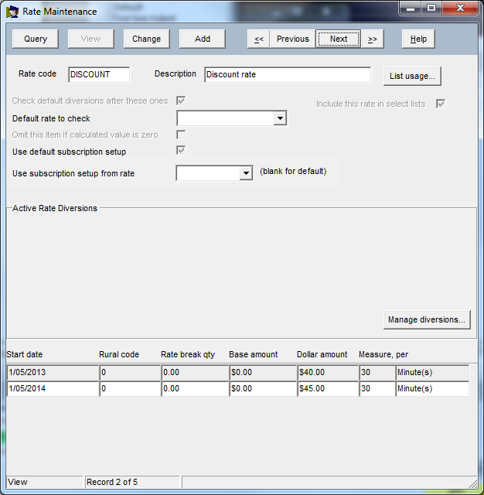Viewport: 484px width, 495px height.
Task: Click the window resize grip in the status bar
Action: (x=473, y=483)
